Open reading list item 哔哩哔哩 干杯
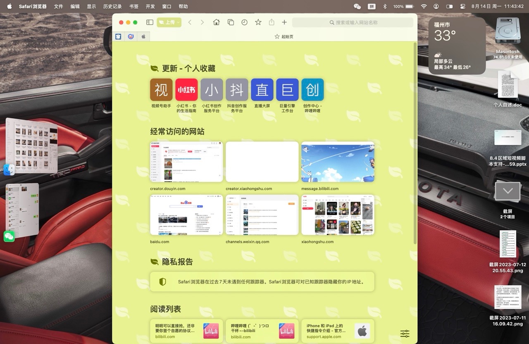The width and height of the screenshot is (529, 344). click(262, 331)
